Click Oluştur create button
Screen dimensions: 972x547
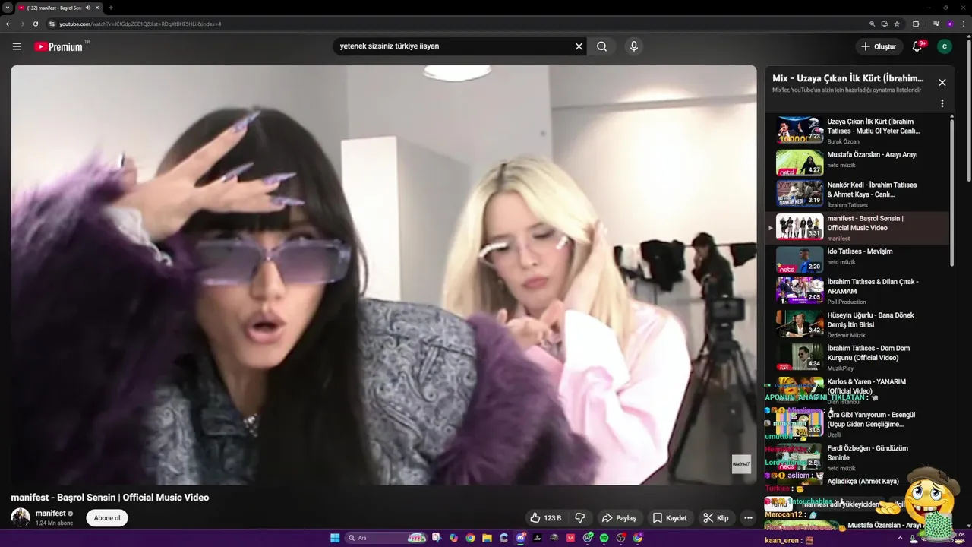879,46
